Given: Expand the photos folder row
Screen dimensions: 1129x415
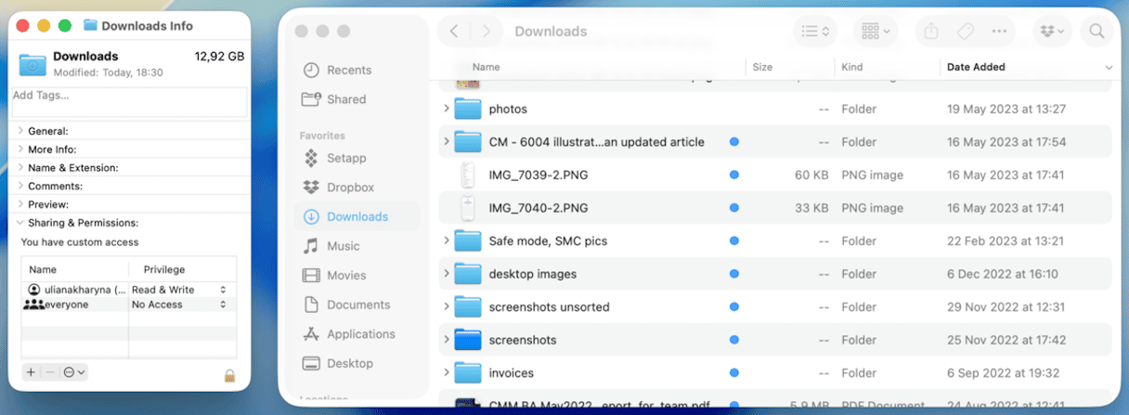Looking at the screenshot, I should coord(447,110).
